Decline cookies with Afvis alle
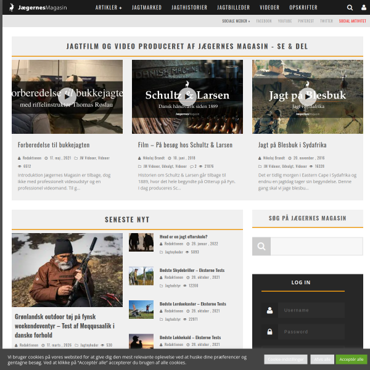Screen dimensions: 370x370 (322, 359)
